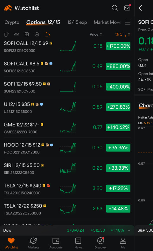Go back using the left chevron
Screen dimensions: 153x251
click(x=141, y=8)
